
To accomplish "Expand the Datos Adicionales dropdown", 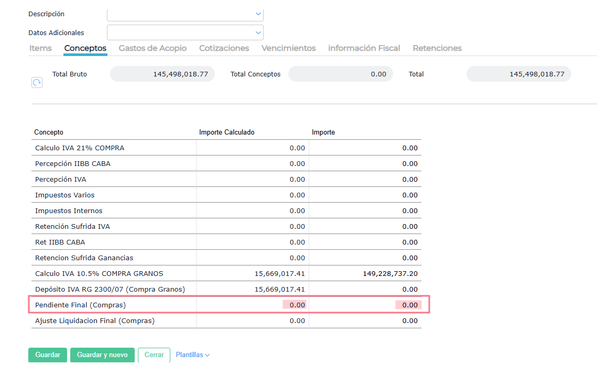I will (x=185, y=32).
